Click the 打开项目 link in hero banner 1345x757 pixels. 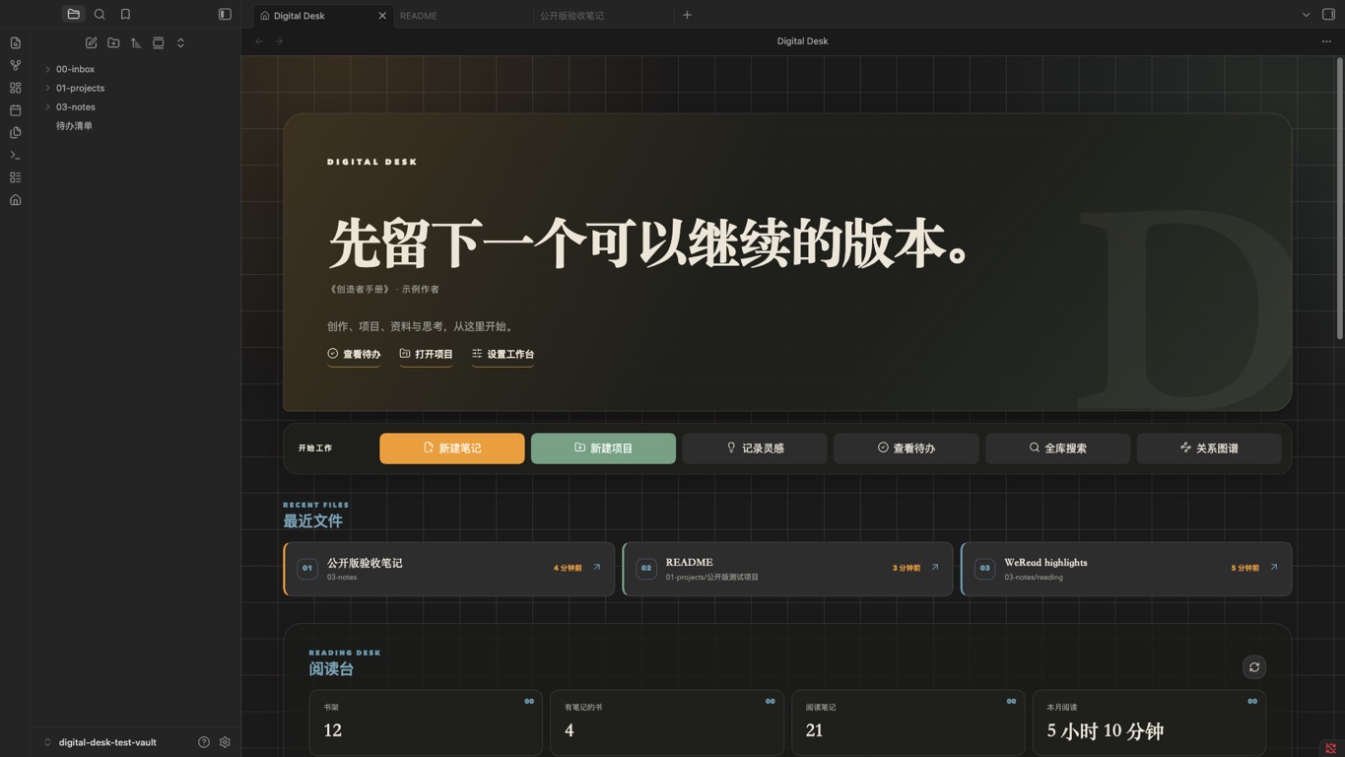tap(426, 354)
